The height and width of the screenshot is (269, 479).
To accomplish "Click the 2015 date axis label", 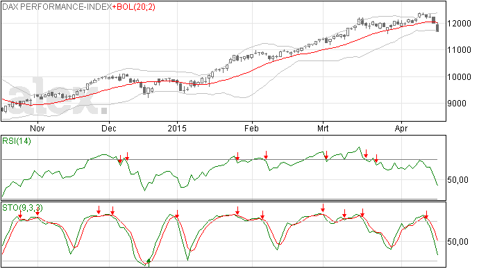I will (177, 128).
